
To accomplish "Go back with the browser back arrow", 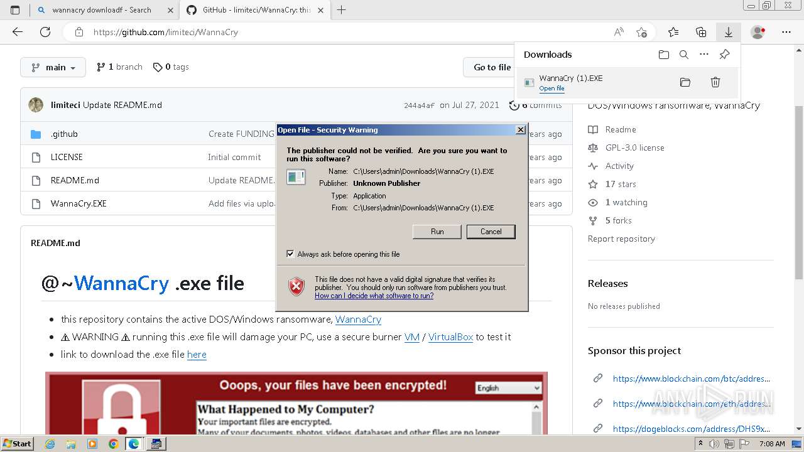I will point(18,32).
